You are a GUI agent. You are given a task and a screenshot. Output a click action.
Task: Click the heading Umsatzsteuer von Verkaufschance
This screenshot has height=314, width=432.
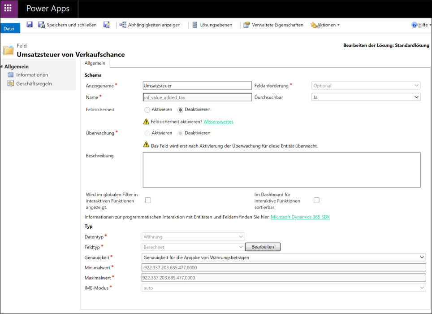(71, 55)
